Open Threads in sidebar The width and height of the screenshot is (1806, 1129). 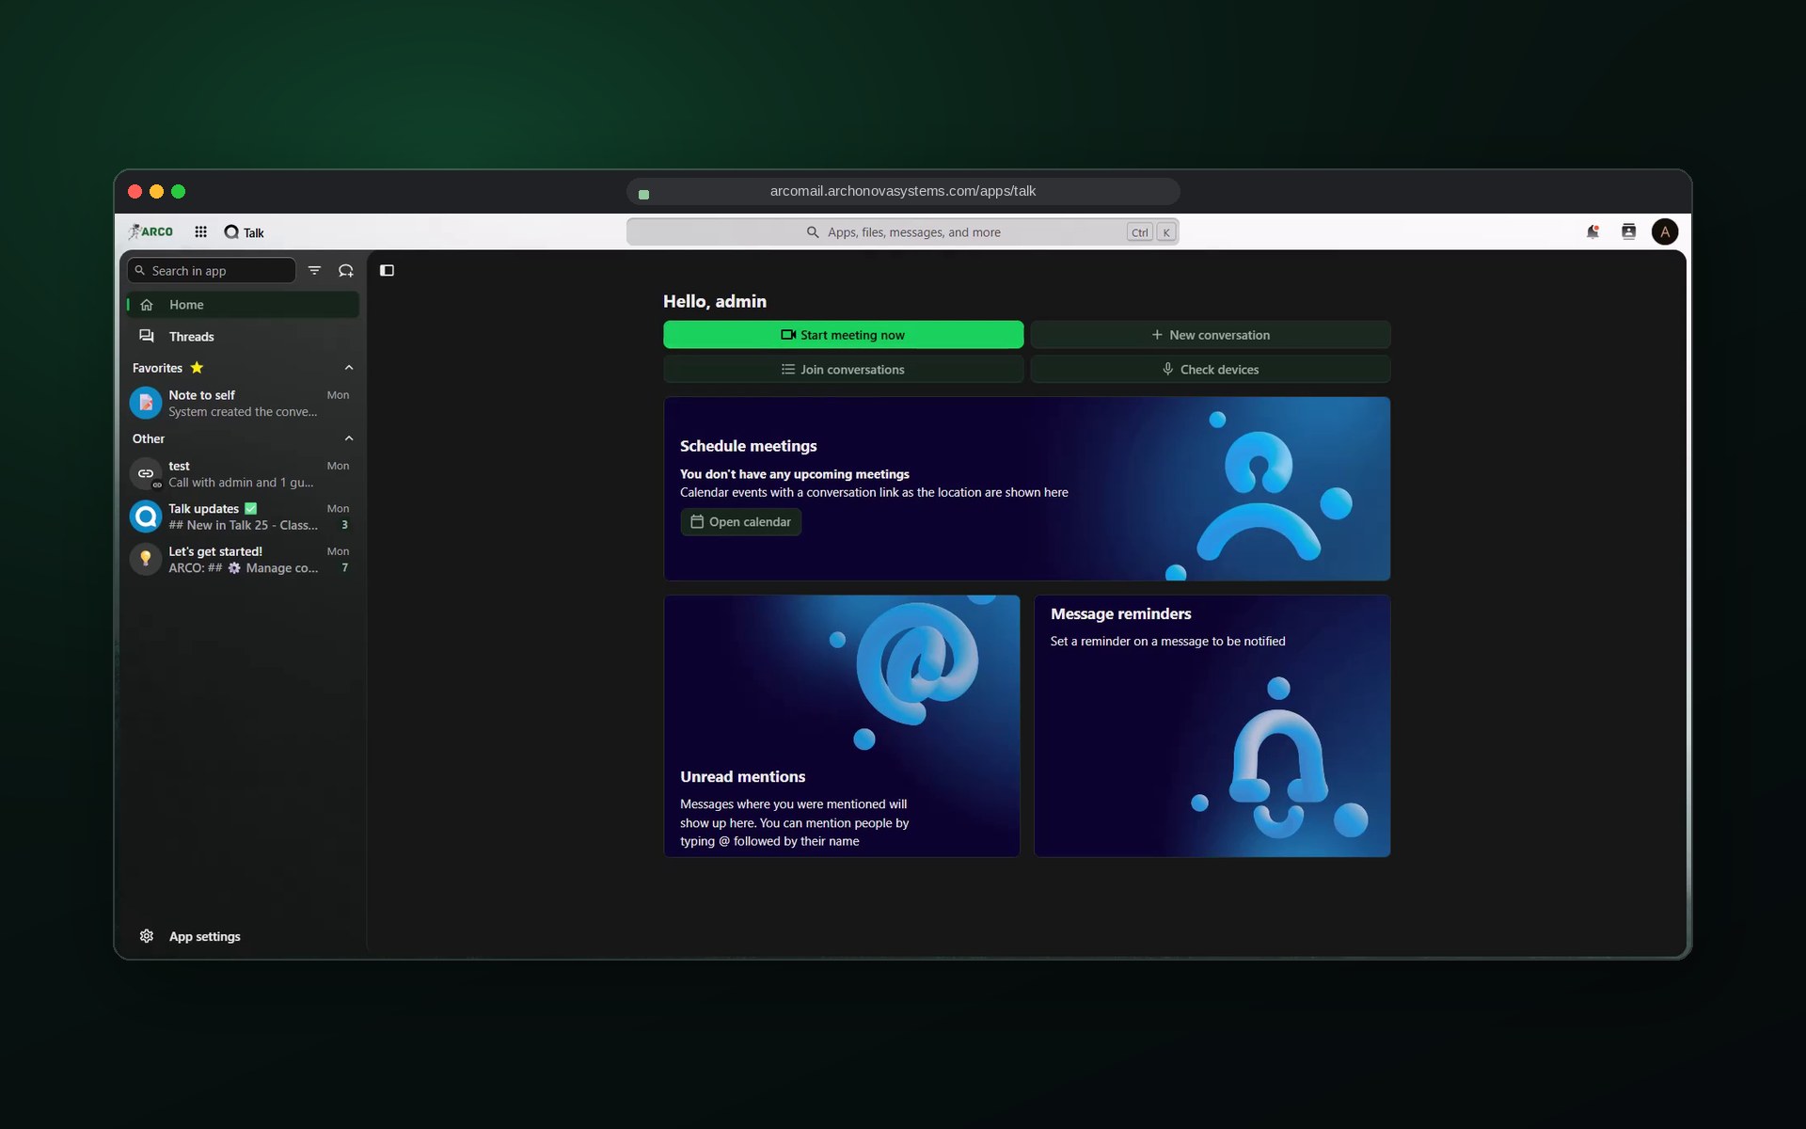coord(243,336)
